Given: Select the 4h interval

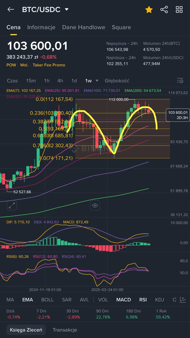Looking at the screenshot, I should point(60,81).
